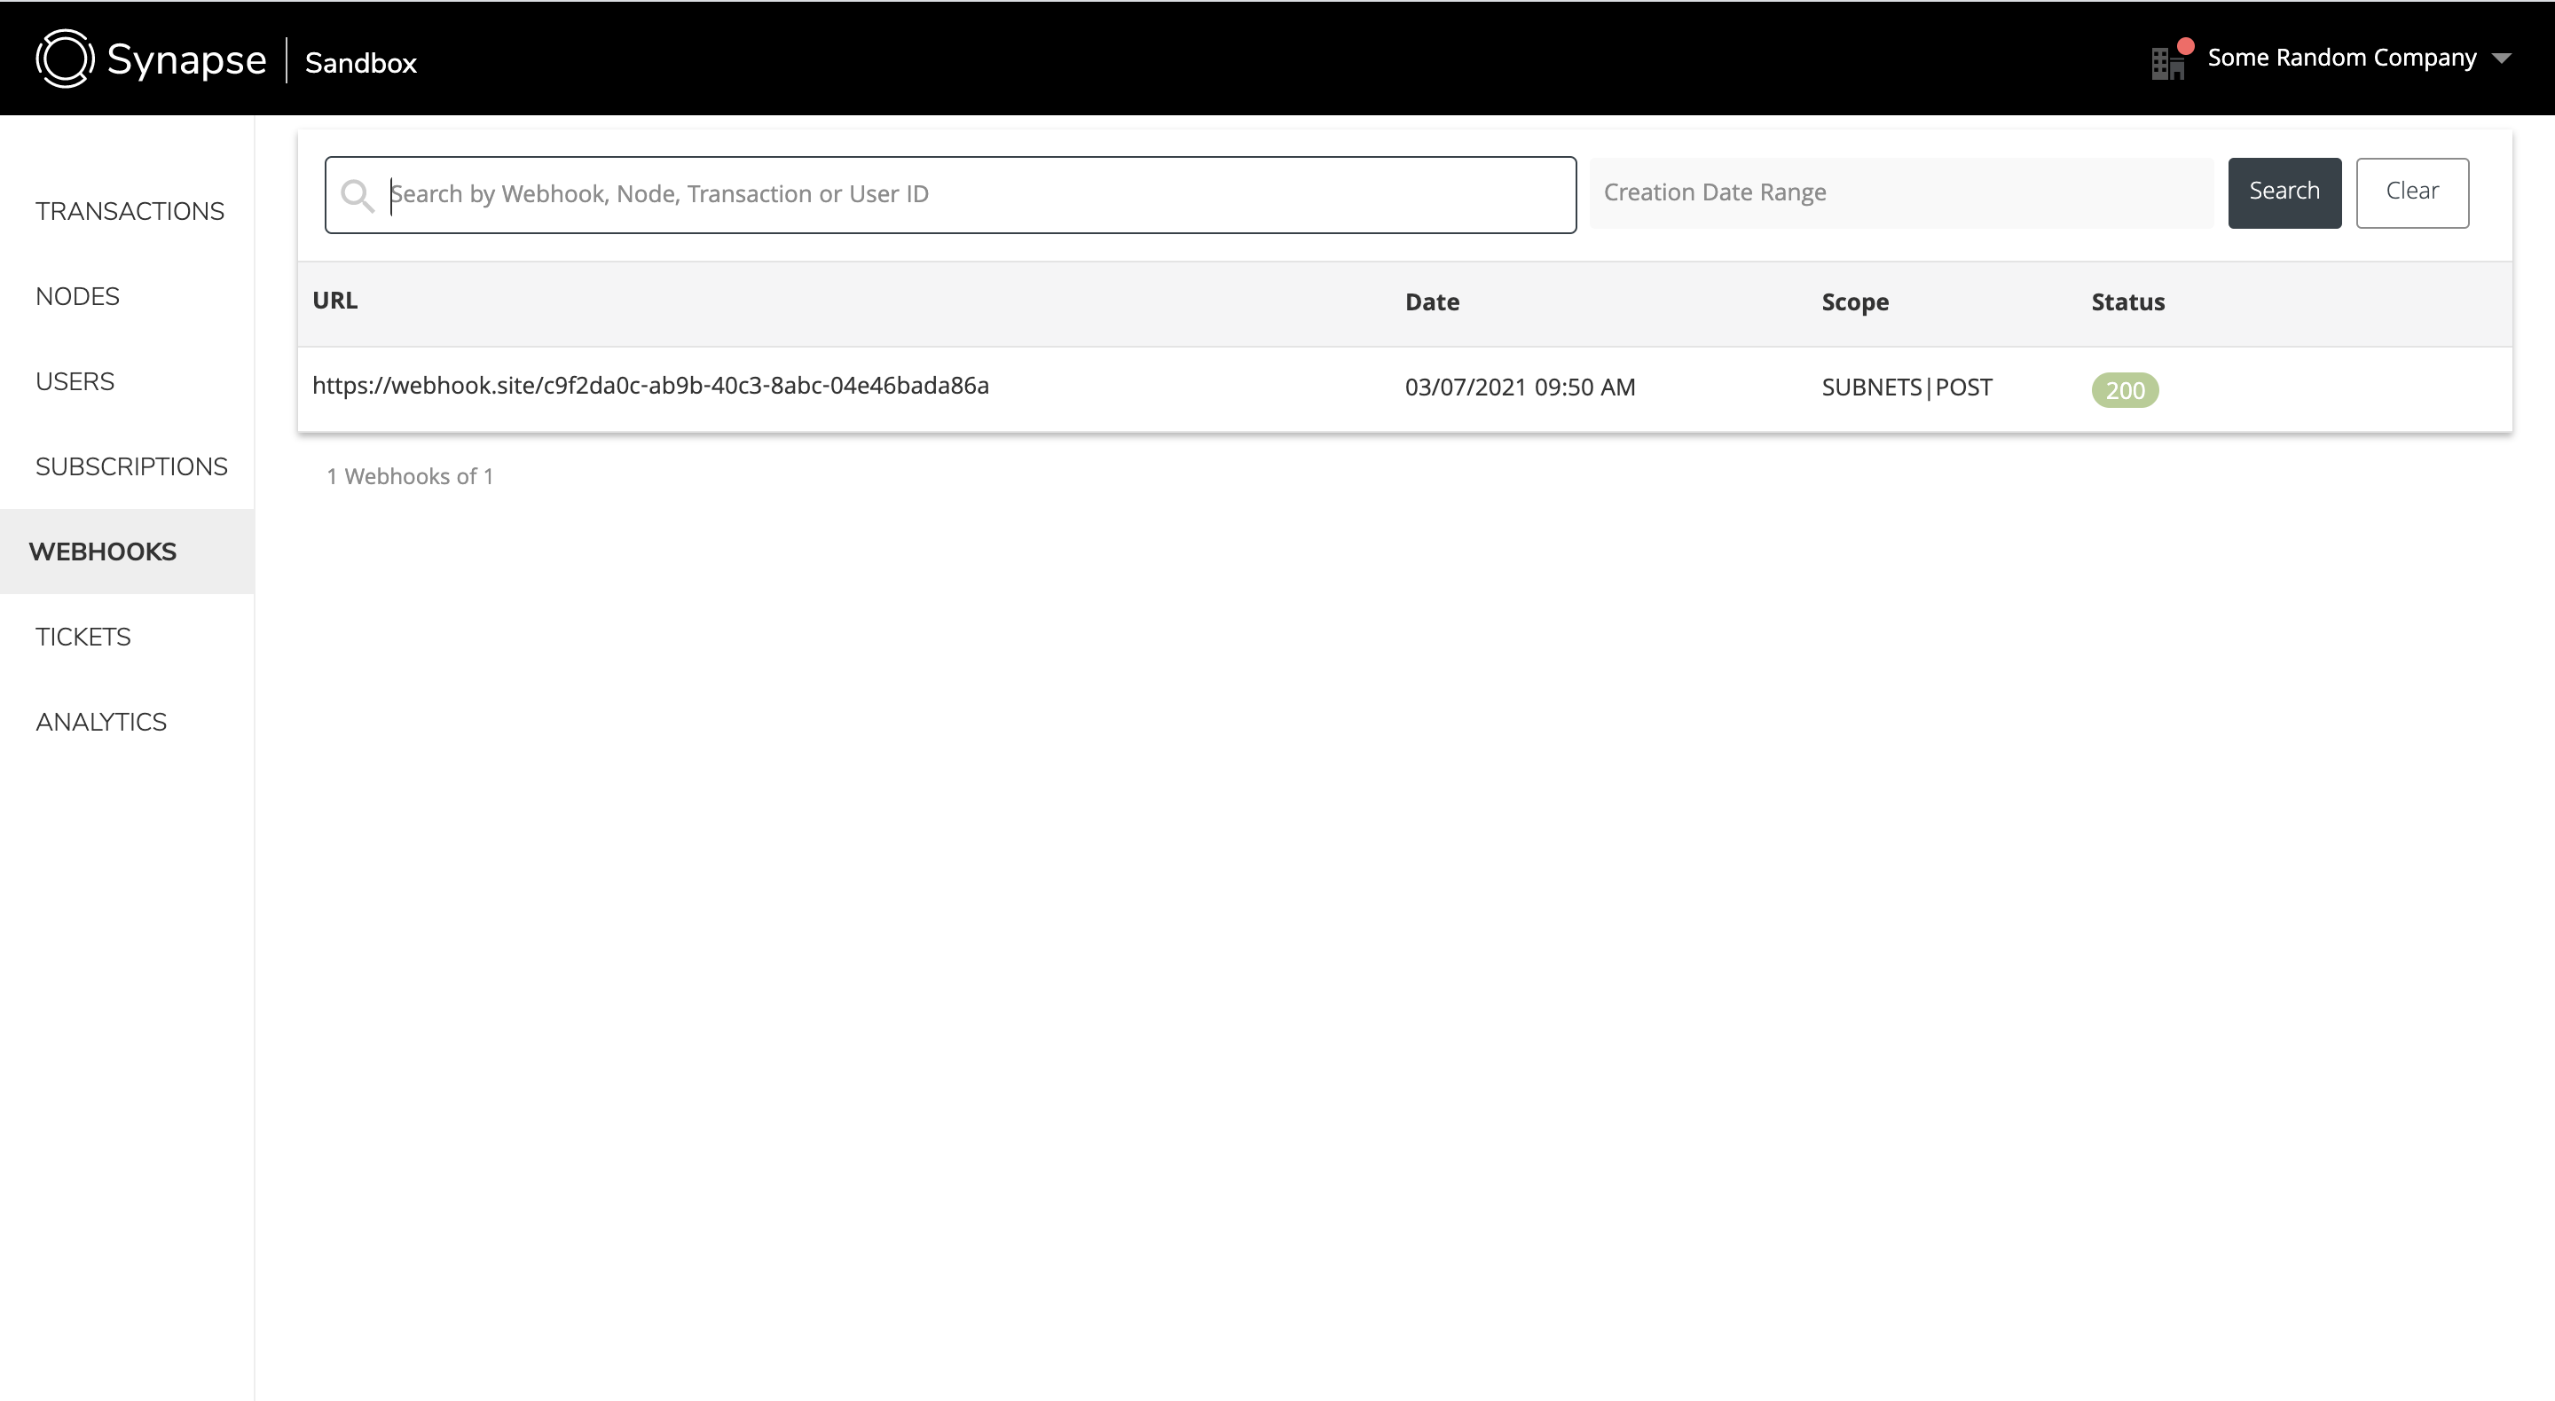Click the Date column header
This screenshot has height=1401, width=2555.
tap(1431, 301)
